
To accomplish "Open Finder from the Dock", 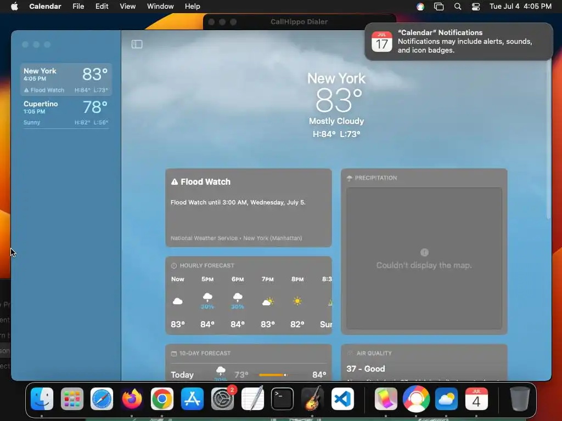I will pyautogui.click(x=42, y=399).
